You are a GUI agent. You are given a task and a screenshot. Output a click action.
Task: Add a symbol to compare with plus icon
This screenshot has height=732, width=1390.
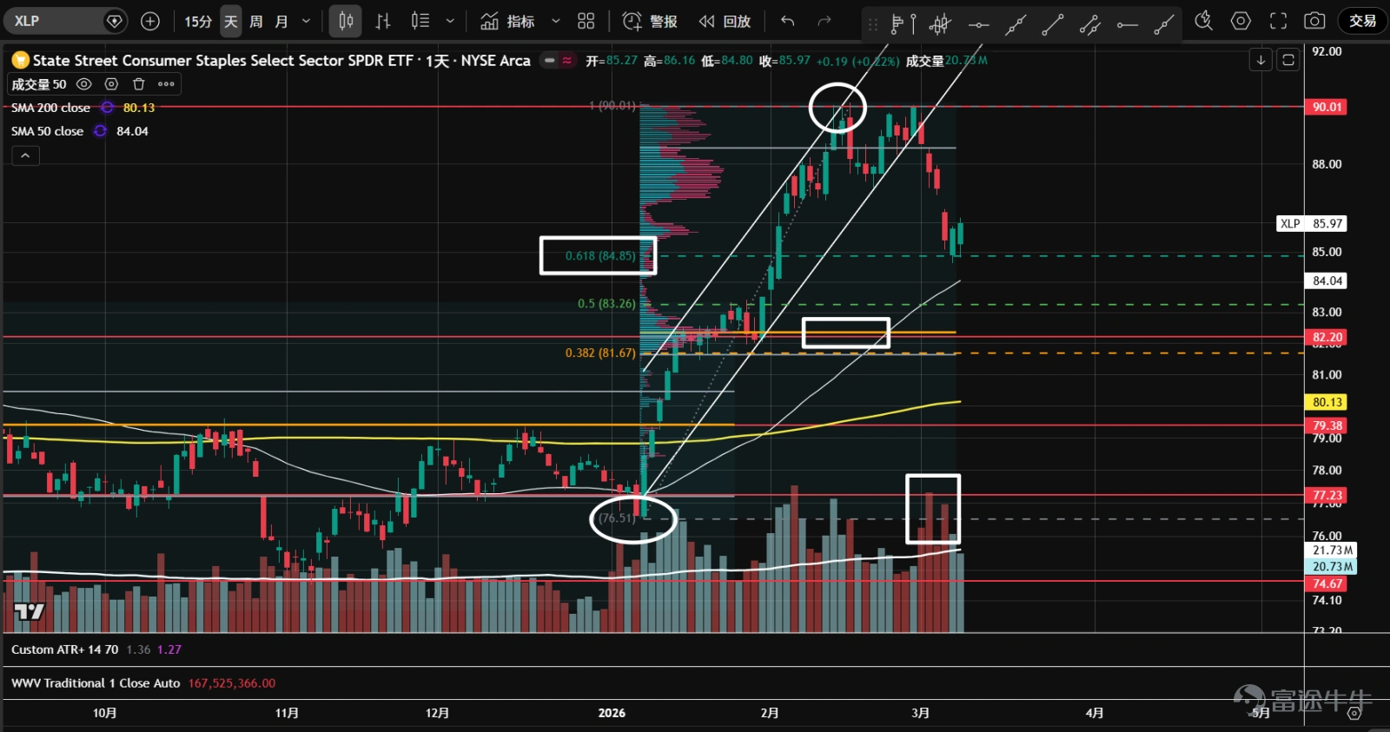point(150,21)
